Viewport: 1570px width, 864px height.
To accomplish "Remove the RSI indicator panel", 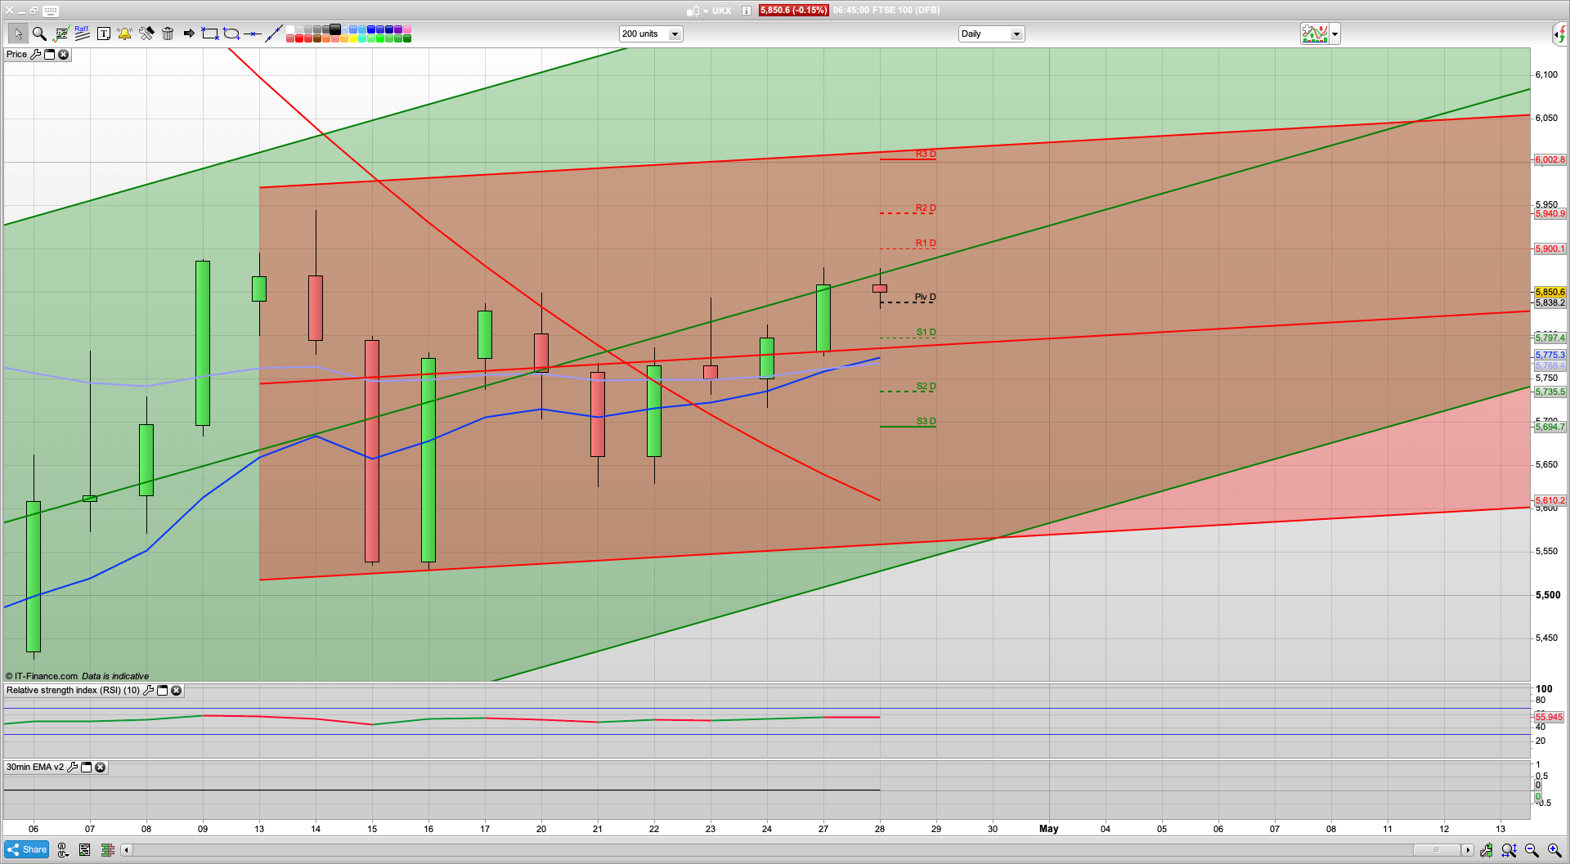I will pyautogui.click(x=176, y=691).
